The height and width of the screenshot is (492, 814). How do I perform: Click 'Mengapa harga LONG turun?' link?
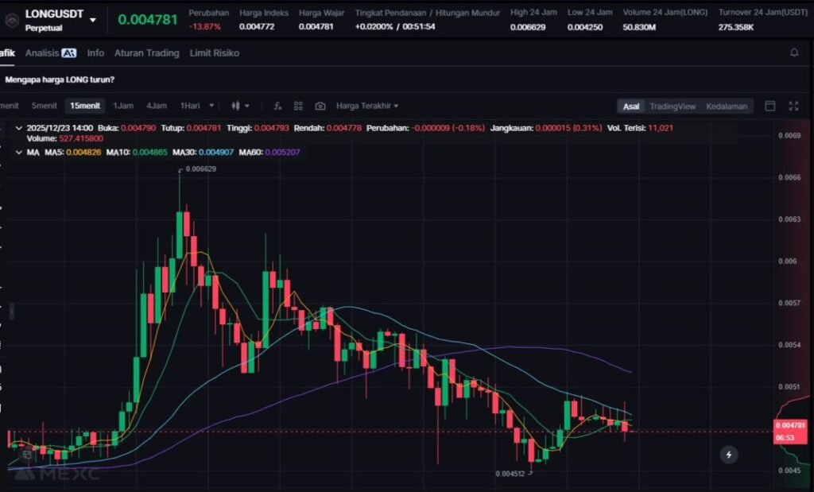pyautogui.click(x=60, y=79)
